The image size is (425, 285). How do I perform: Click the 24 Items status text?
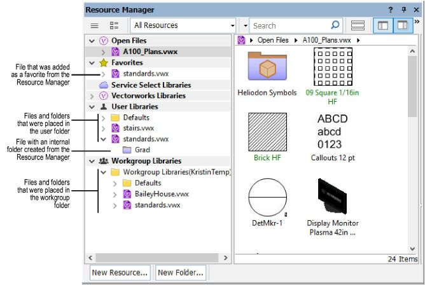click(x=403, y=260)
